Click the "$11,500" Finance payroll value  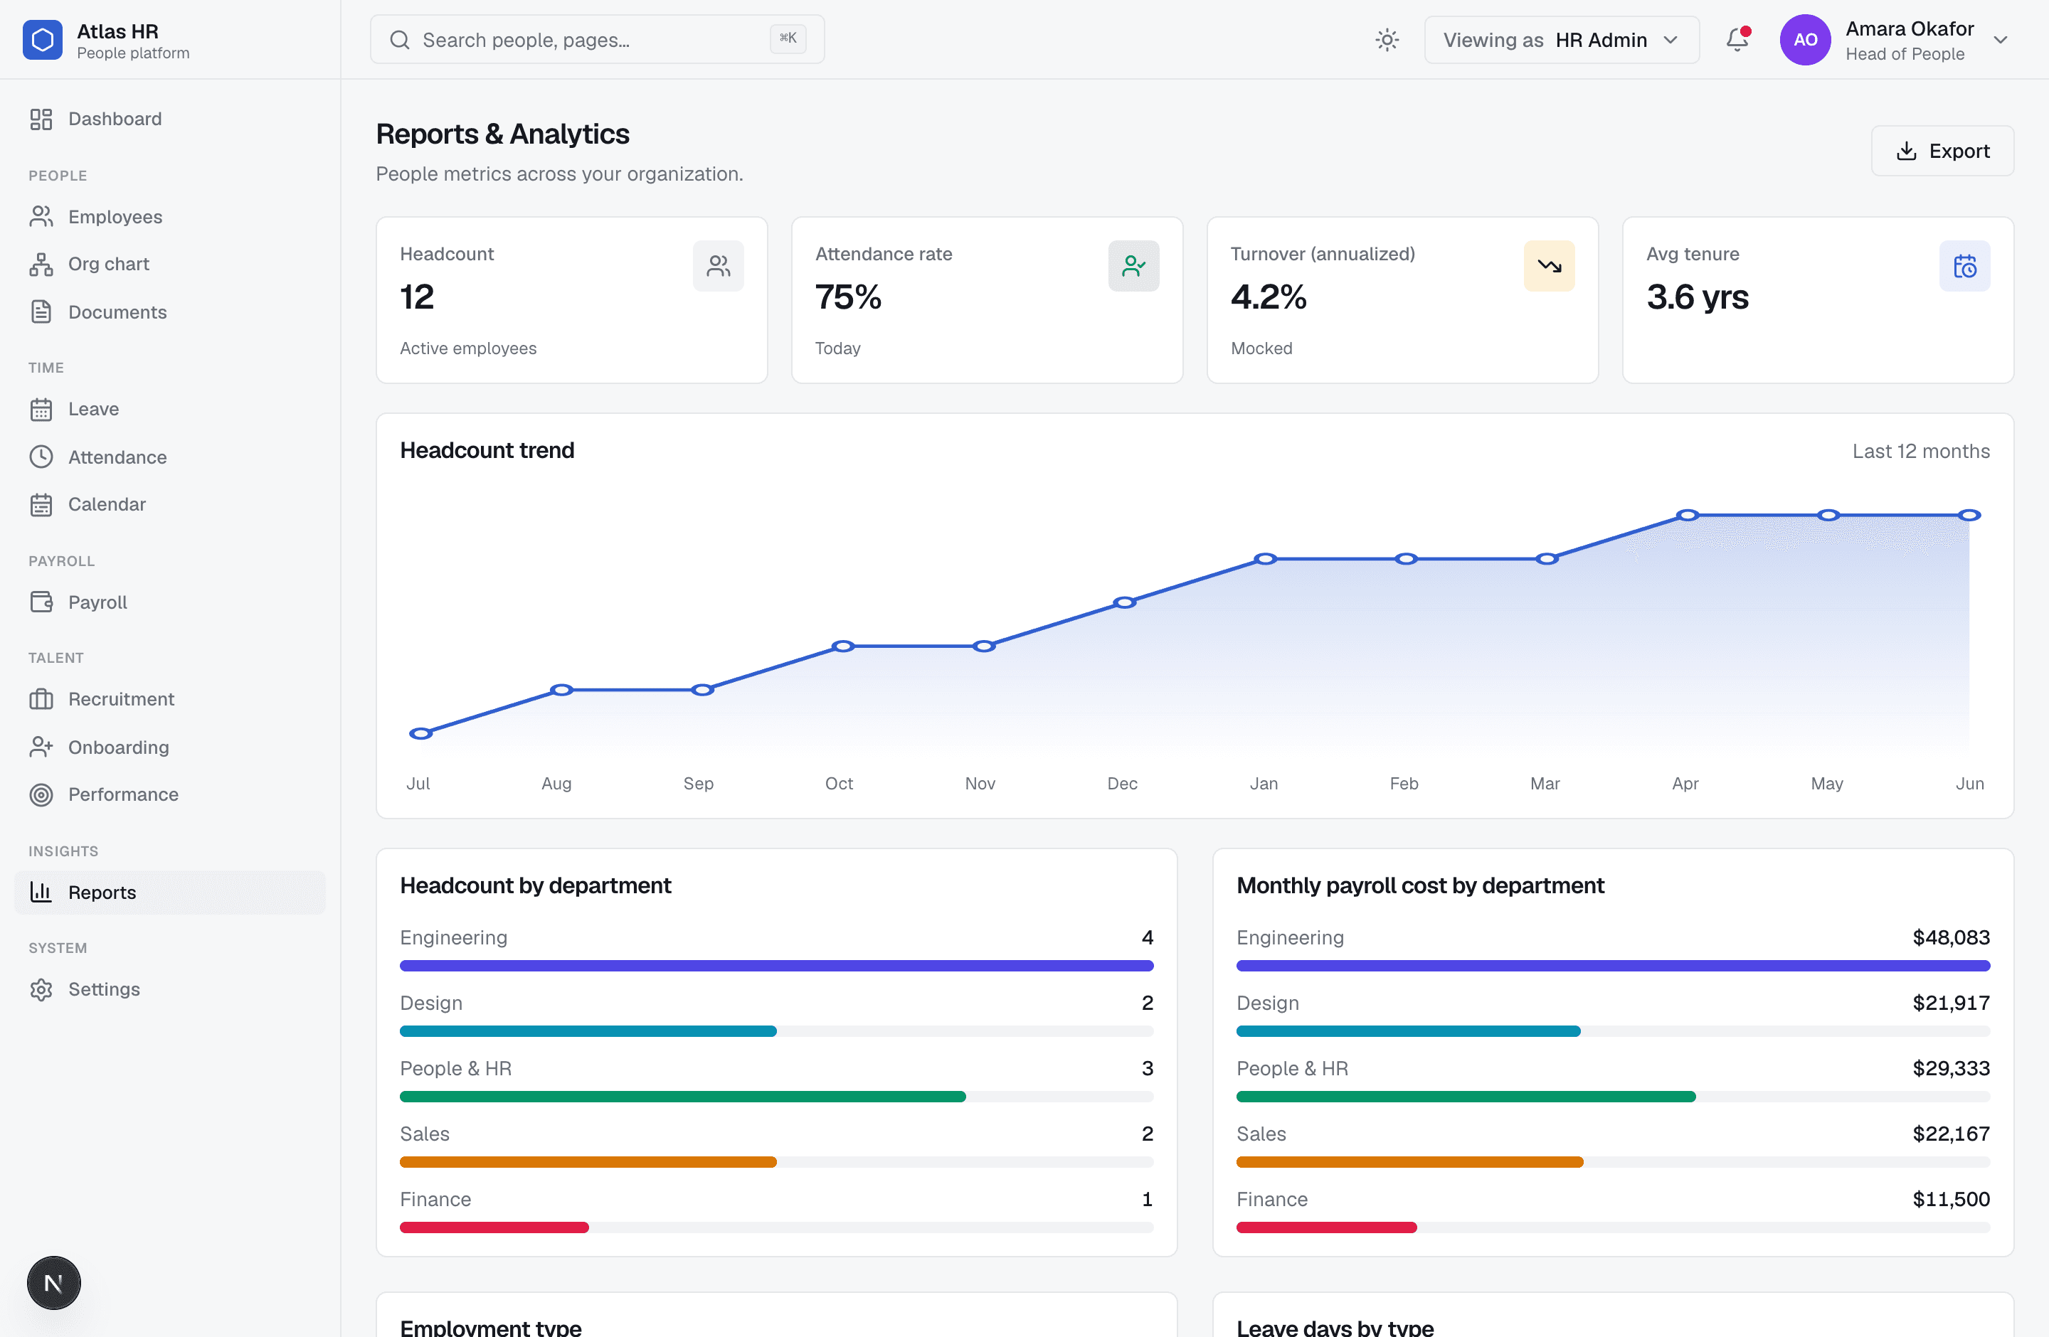point(1950,1198)
